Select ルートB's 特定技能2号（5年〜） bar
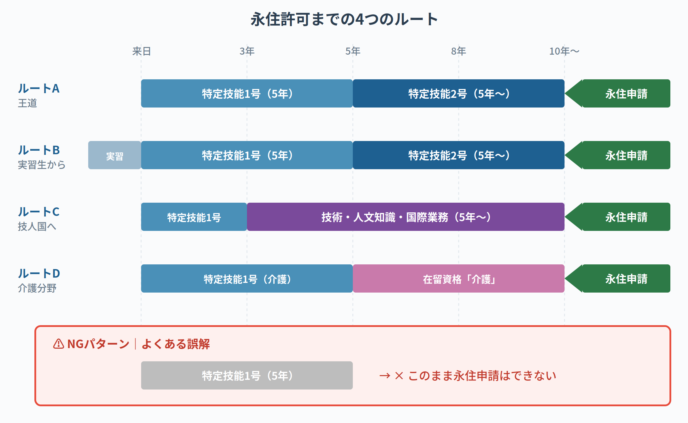 458,155
